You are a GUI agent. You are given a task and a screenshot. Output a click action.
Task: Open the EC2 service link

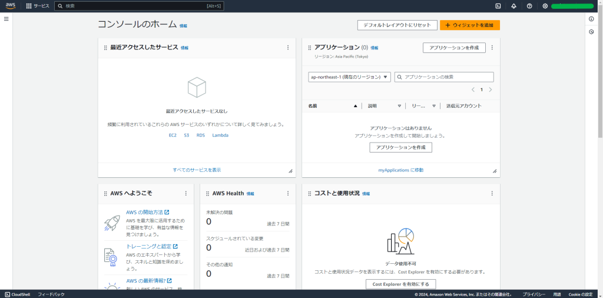pos(173,135)
